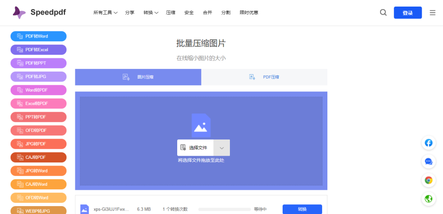Image resolution: width=443 pixels, height=214 pixels.
Task: Click the icon on PDF转JPG button
Action: [x=20, y=77]
